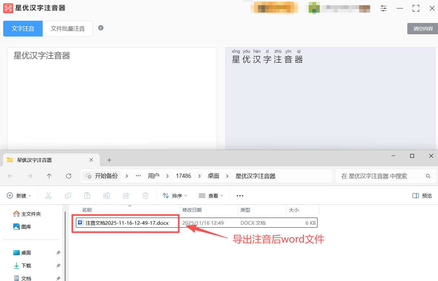Click inside the left text input area

pos(112,99)
